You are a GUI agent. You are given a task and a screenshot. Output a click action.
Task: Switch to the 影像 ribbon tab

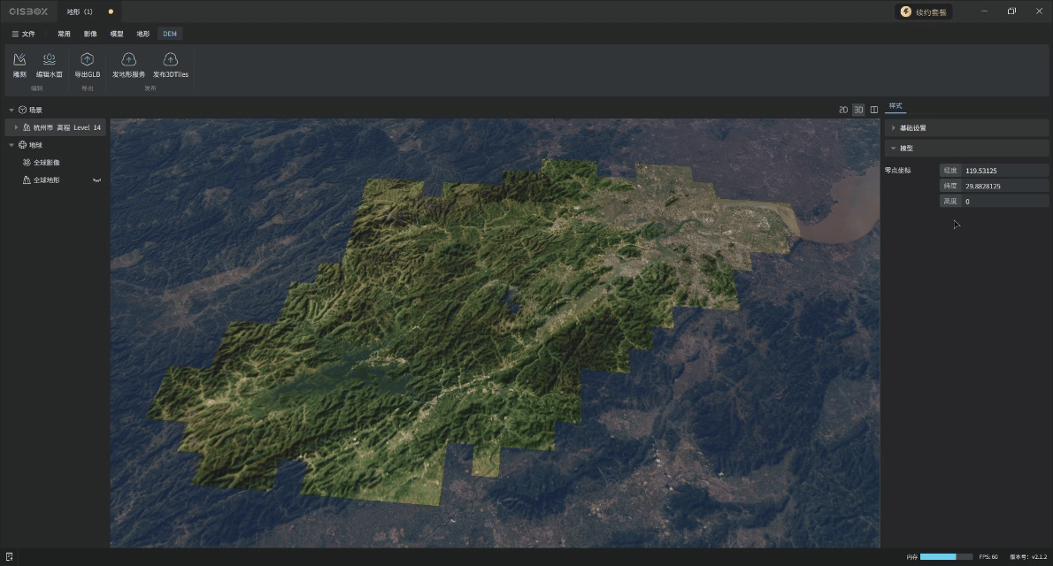coord(90,34)
